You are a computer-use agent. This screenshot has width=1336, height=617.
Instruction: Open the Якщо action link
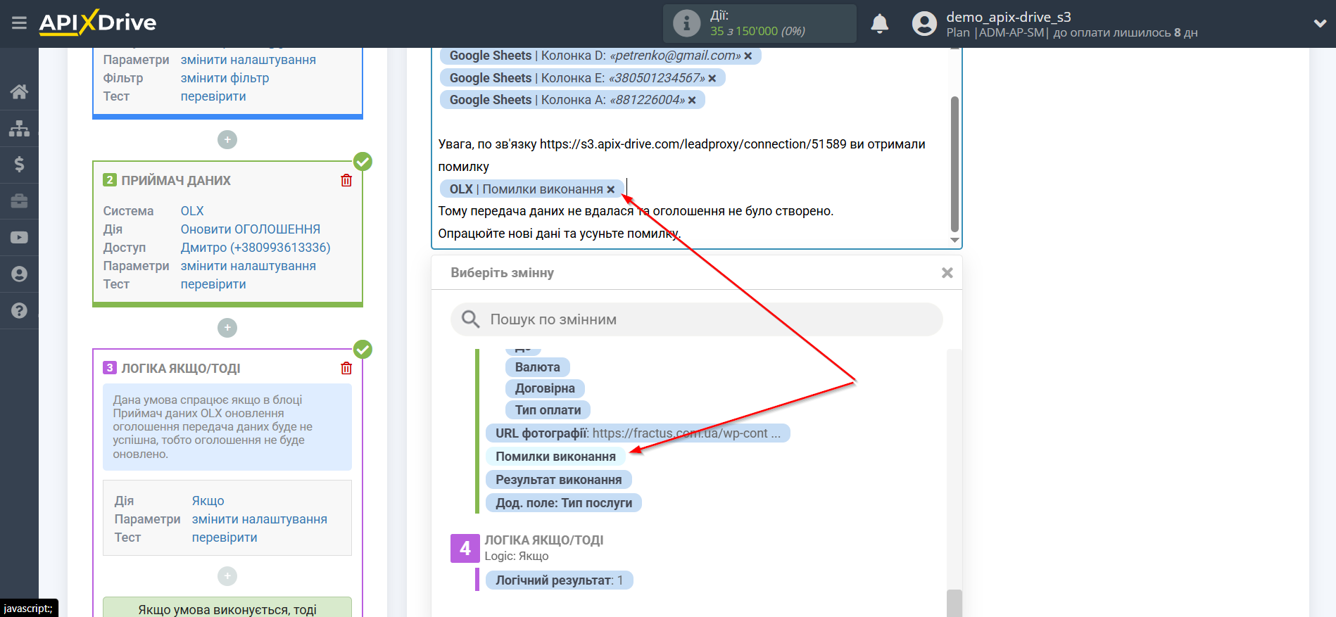(x=208, y=501)
